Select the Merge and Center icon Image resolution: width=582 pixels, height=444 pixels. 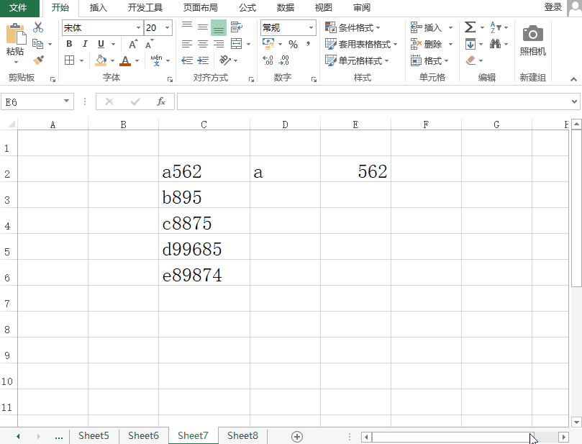237,44
